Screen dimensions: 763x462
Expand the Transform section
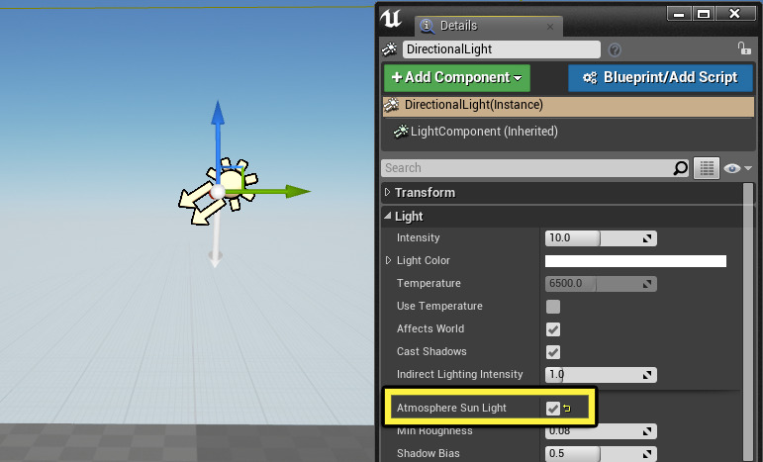pos(387,192)
